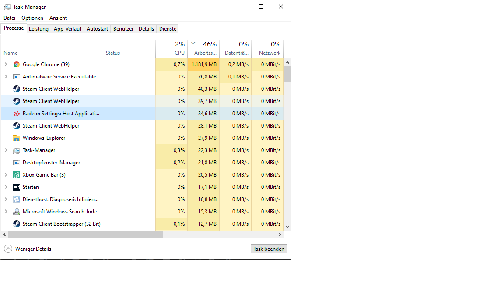Click the Antimalware Service Executable icon
Viewport: 504px width, 284px height.
tap(16, 77)
